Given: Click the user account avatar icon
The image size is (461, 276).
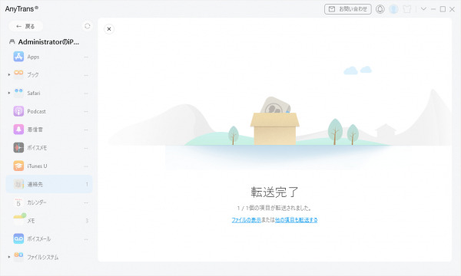Looking at the screenshot, I should (393, 9).
